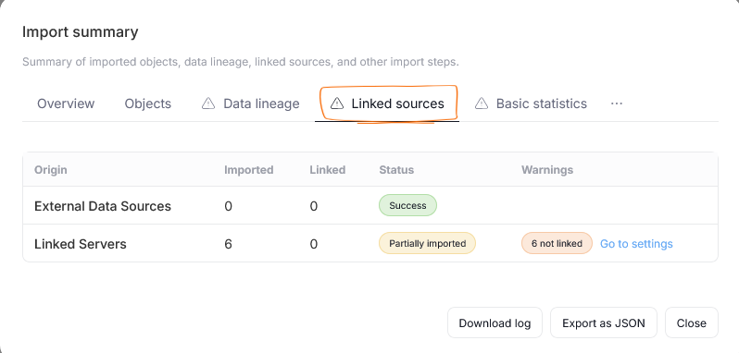The width and height of the screenshot is (739, 353).
Task: Click the Origin column header
Action: (x=50, y=170)
